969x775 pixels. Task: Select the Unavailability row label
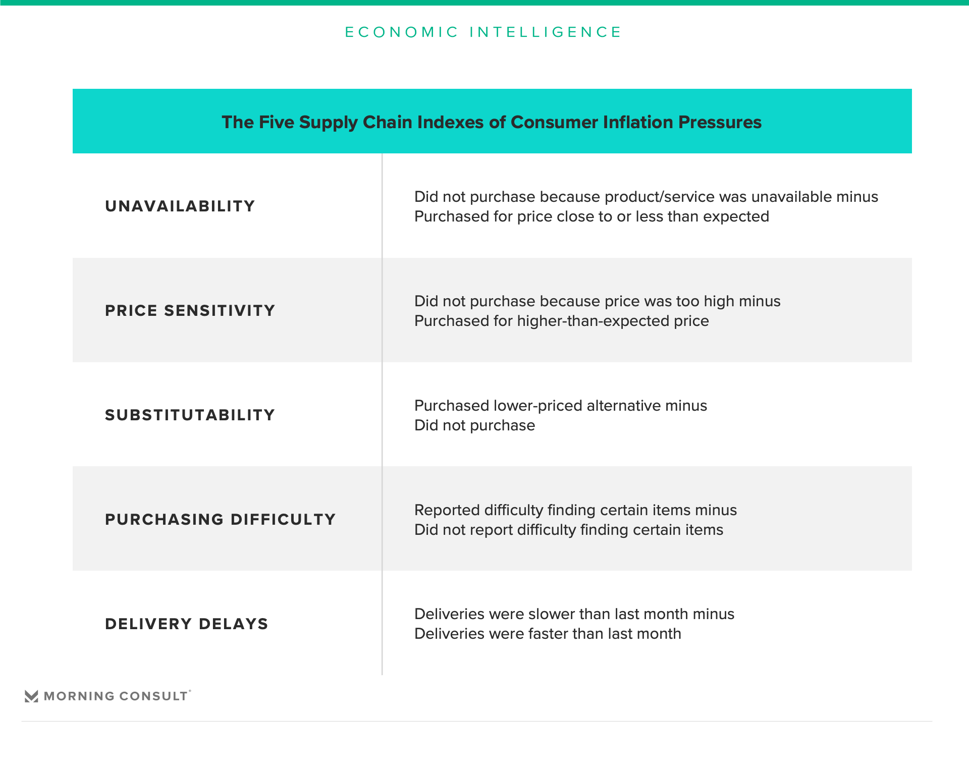point(180,206)
